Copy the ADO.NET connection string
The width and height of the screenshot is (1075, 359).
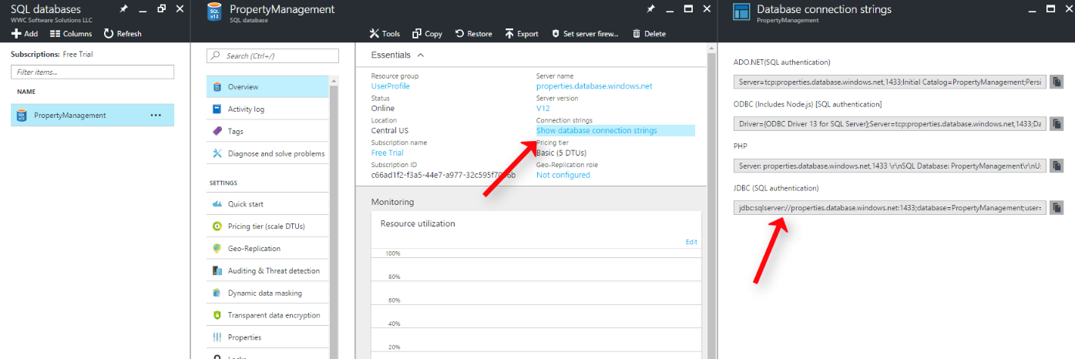click(x=1057, y=81)
